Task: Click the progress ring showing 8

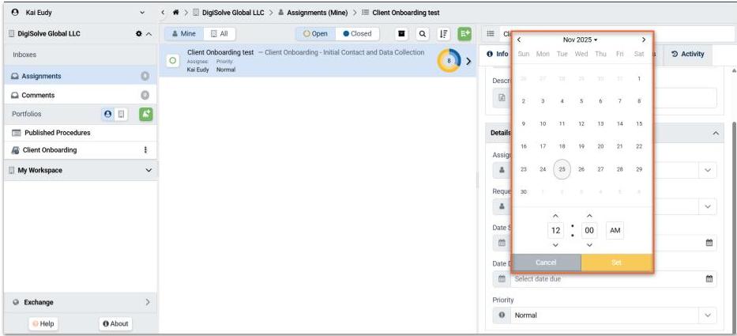Action: [449, 61]
